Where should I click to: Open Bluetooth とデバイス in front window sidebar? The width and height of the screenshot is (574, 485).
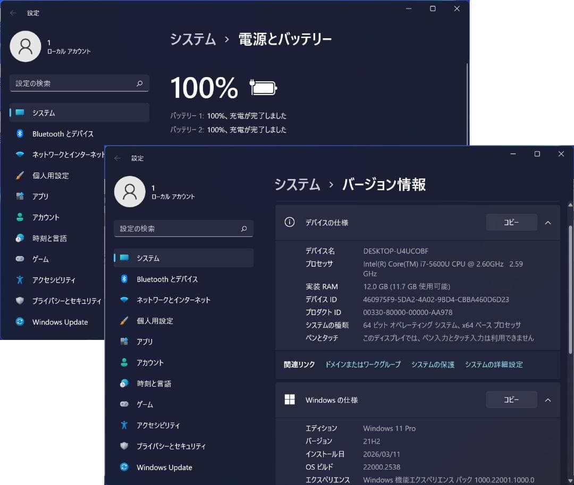[183, 279]
